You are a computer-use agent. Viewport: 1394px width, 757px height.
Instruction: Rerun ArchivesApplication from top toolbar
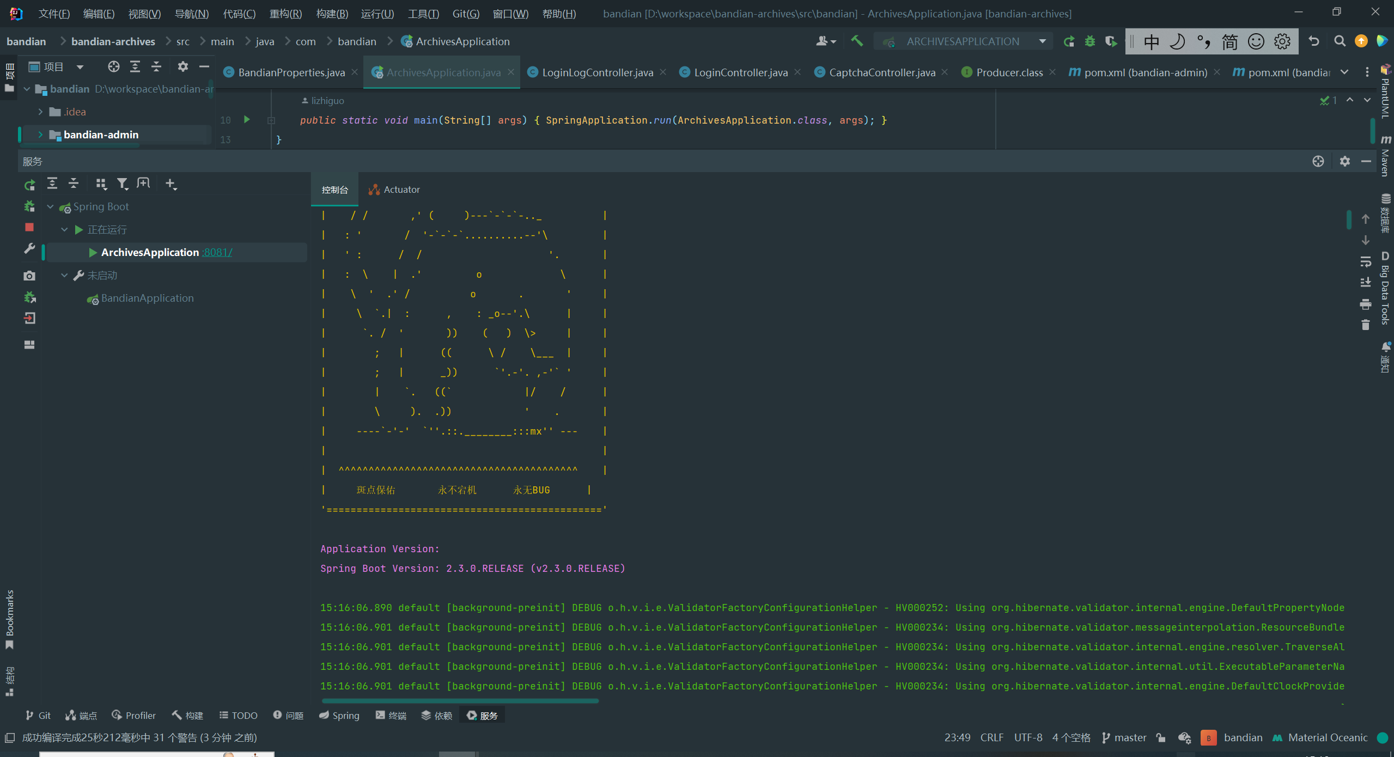(1069, 41)
